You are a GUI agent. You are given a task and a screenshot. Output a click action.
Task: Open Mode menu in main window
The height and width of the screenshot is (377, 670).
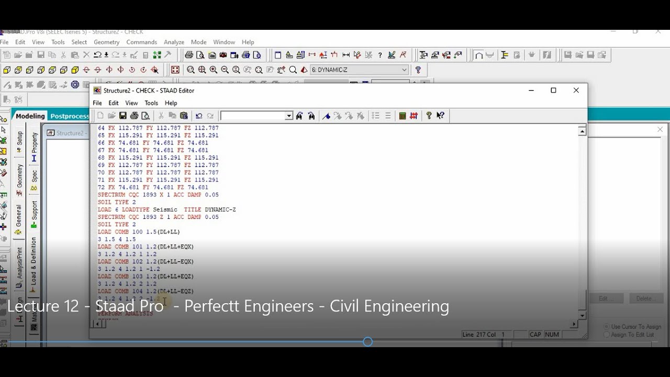(199, 42)
